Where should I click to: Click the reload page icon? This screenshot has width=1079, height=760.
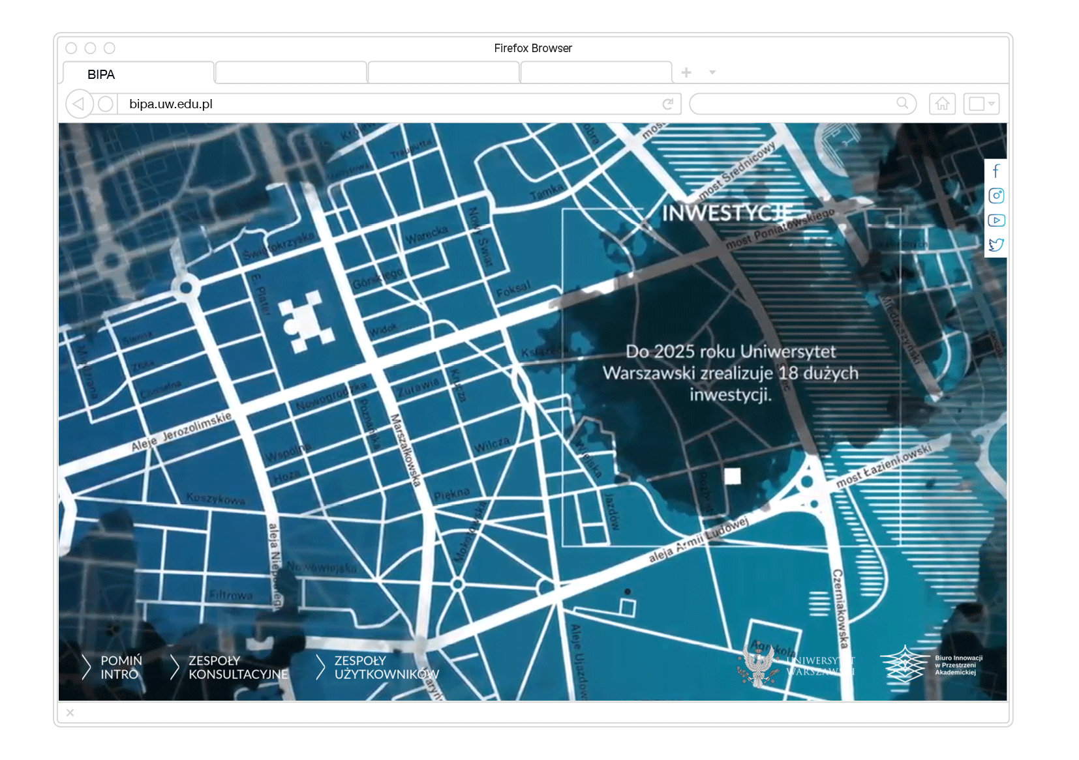[667, 104]
